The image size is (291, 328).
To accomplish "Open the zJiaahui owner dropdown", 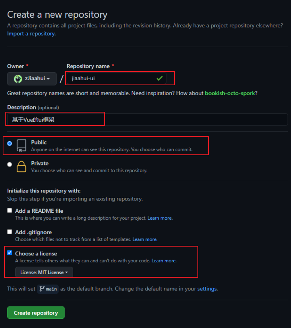I will 32,79.
